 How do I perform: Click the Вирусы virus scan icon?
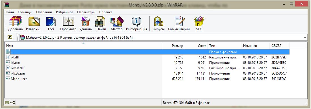tap(159, 24)
